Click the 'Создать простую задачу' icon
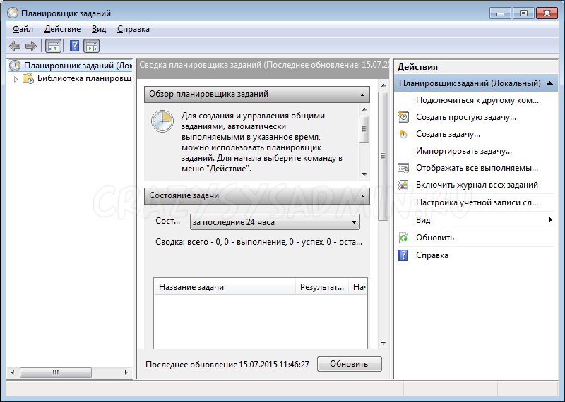565x402 pixels. [403, 117]
